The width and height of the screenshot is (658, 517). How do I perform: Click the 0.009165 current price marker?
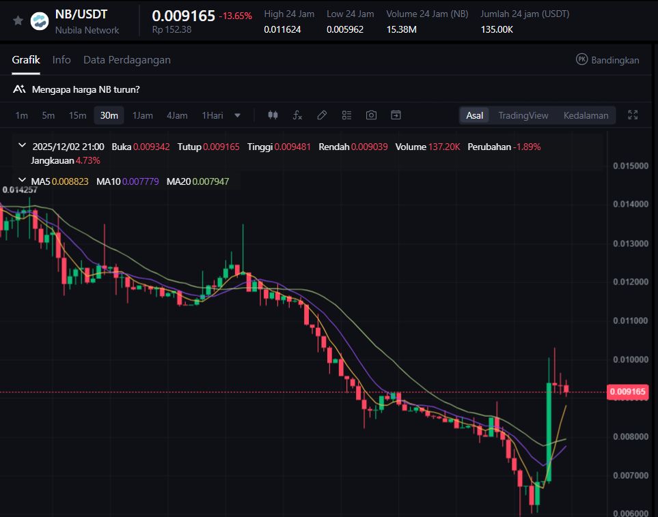(x=627, y=392)
